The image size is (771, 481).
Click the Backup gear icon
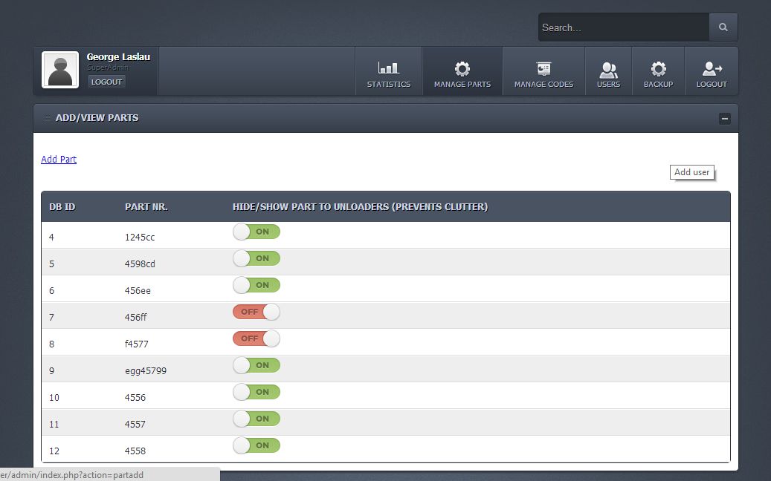pyautogui.click(x=658, y=69)
